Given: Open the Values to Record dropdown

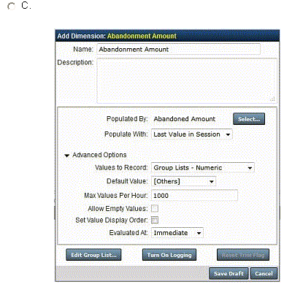Looking at the screenshot, I should pyautogui.click(x=203, y=168).
